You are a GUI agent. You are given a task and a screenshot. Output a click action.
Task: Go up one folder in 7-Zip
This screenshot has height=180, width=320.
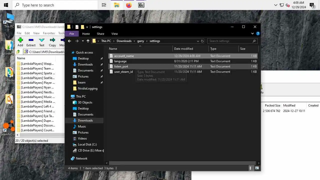pos(18,52)
